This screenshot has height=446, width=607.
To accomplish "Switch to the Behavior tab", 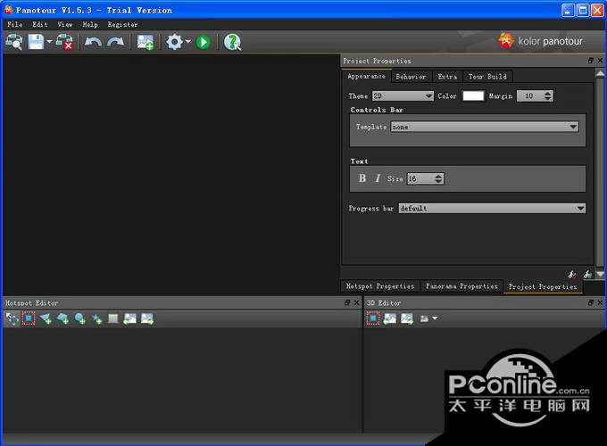I will pyautogui.click(x=411, y=77).
